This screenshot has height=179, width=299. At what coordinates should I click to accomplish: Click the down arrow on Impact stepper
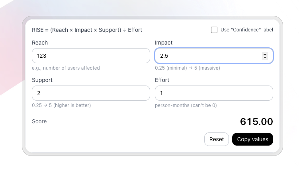click(x=265, y=58)
